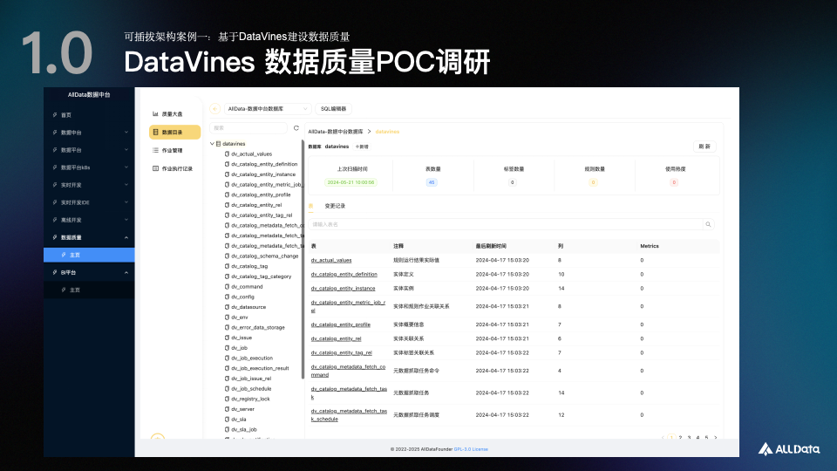The height and width of the screenshot is (471, 837).
Task: Expand the 实时开发 sidebar menu
Action: [x=126, y=185]
